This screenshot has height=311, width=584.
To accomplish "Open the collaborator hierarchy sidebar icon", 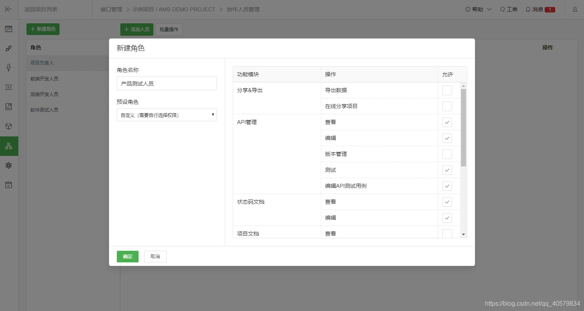I will click(9, 146).
